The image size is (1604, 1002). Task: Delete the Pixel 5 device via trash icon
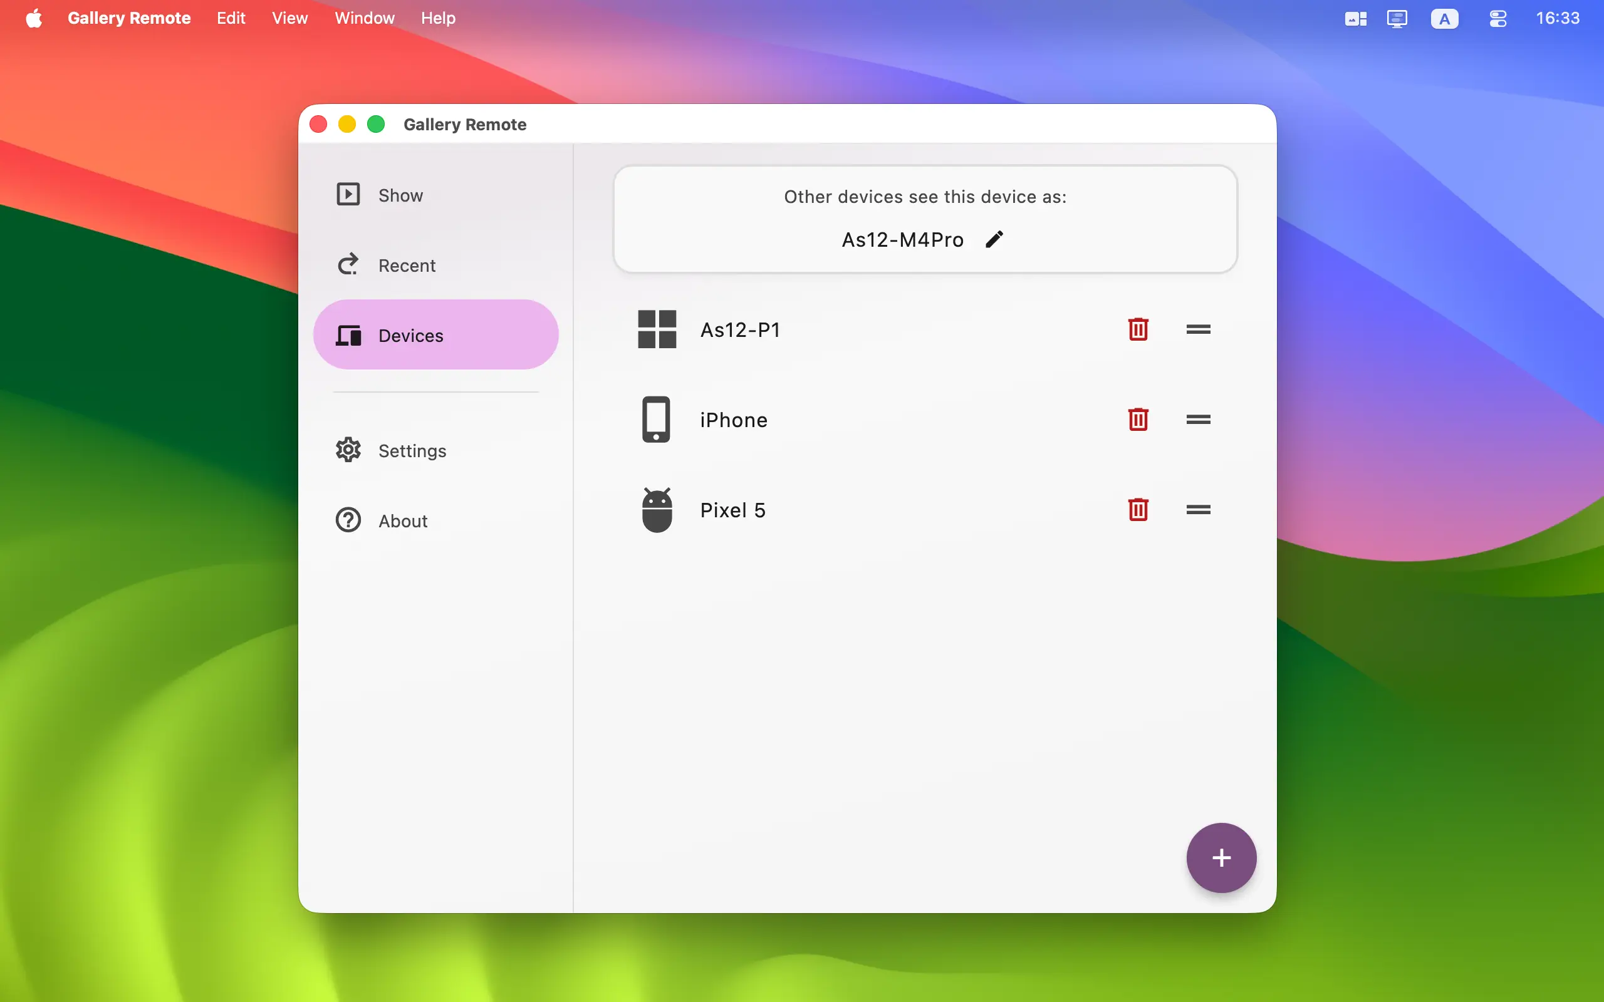tap(1138, 510)
